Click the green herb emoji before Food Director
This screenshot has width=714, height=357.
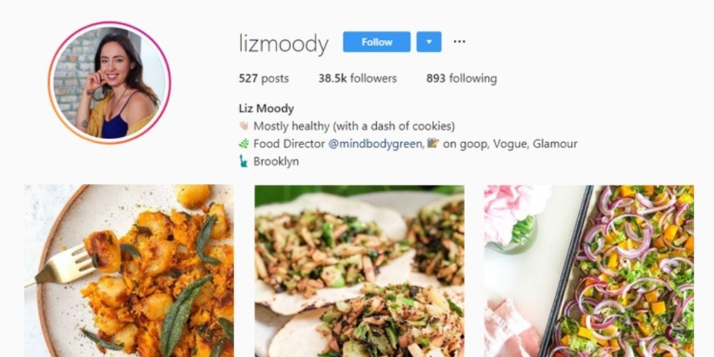(244, 144)
